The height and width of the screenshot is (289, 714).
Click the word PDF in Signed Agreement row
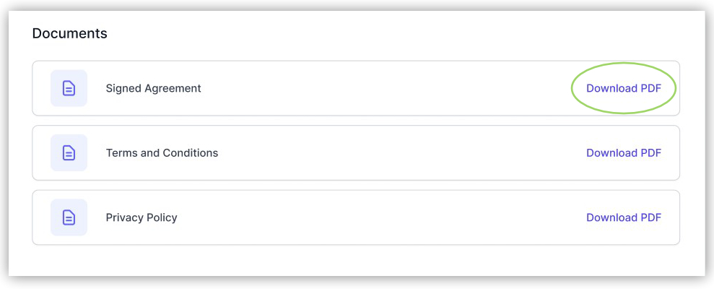coord(650,89)
